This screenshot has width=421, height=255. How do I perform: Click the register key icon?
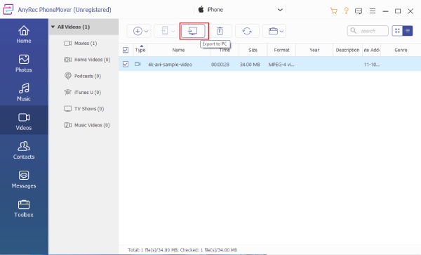click(x=346, y=11)
